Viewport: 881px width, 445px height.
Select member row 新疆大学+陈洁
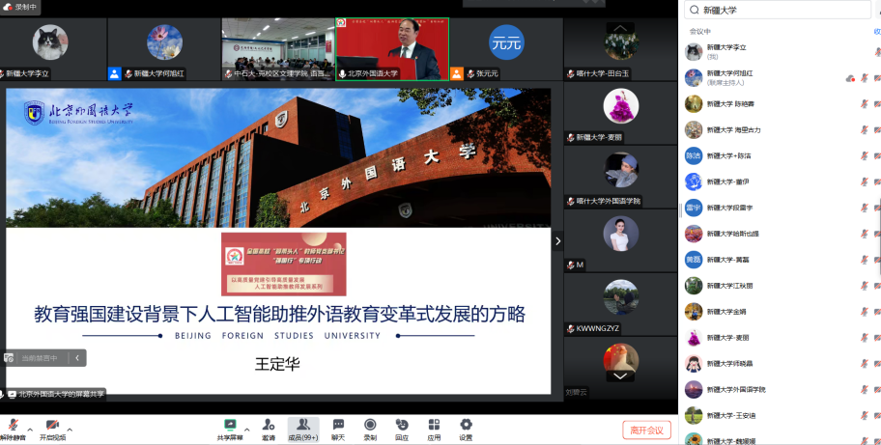782,155
